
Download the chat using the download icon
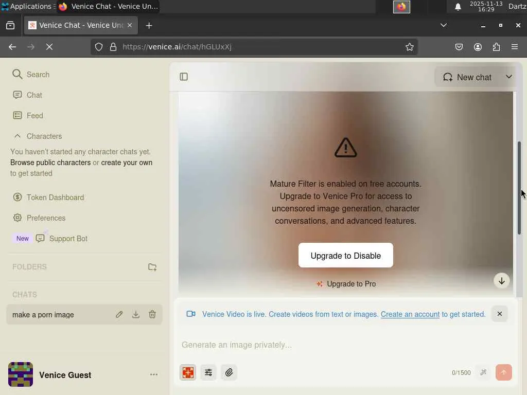tap(136, 314)
